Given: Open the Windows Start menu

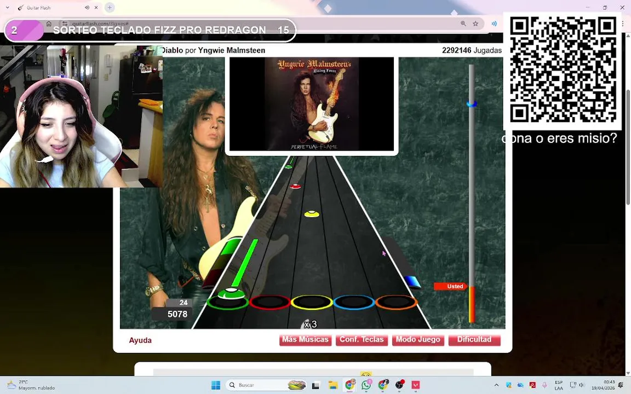Looking at the screenshot, I should point(216,385).
